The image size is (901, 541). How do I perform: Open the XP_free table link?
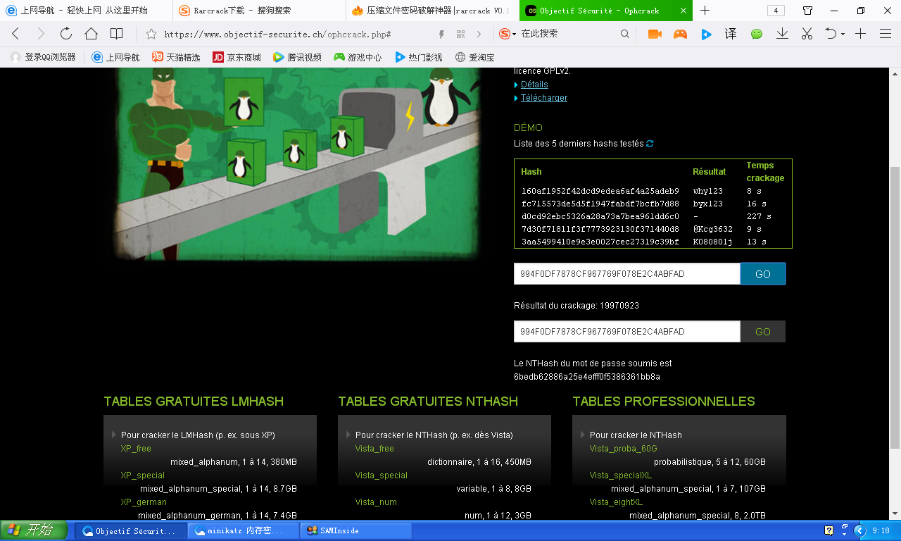click(x=136, y=449)
